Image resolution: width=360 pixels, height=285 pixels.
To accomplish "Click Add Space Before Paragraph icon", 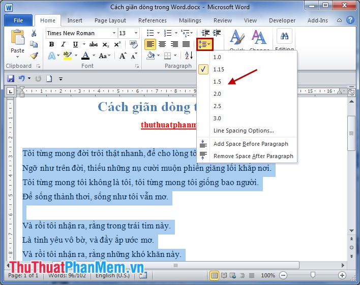I will [x=203, y=144].
